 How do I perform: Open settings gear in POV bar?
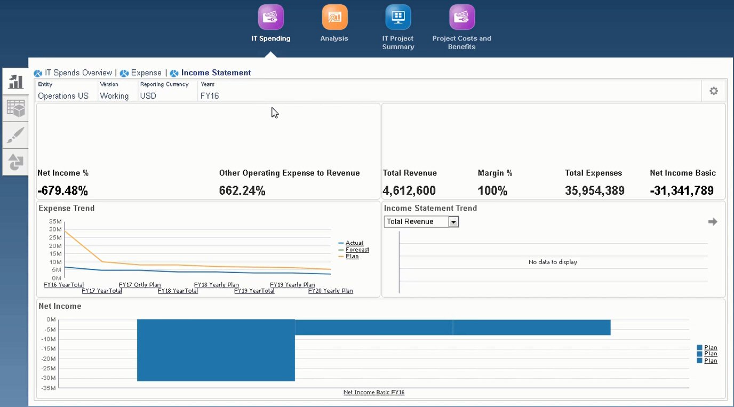[x=713, y=91]
